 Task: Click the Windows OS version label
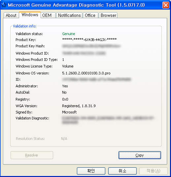[32, 73]
